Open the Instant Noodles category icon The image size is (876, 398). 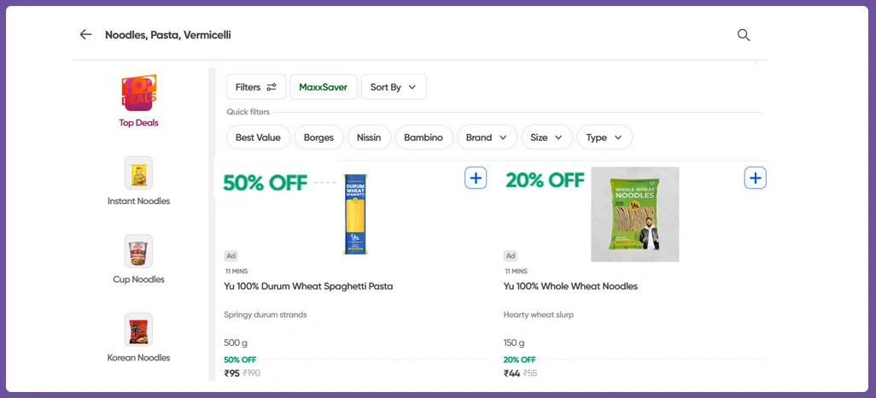click(x=138, y=173)
